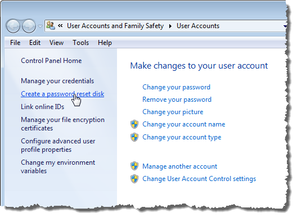The width and height of the screenshot is (297, 217).
Task: Click shield icon beside Change your account type
Action: [x=134, y=137]
